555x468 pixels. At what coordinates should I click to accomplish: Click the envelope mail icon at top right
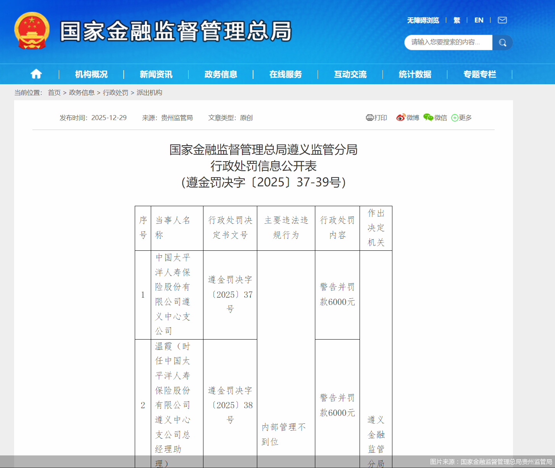pos(502,20)
